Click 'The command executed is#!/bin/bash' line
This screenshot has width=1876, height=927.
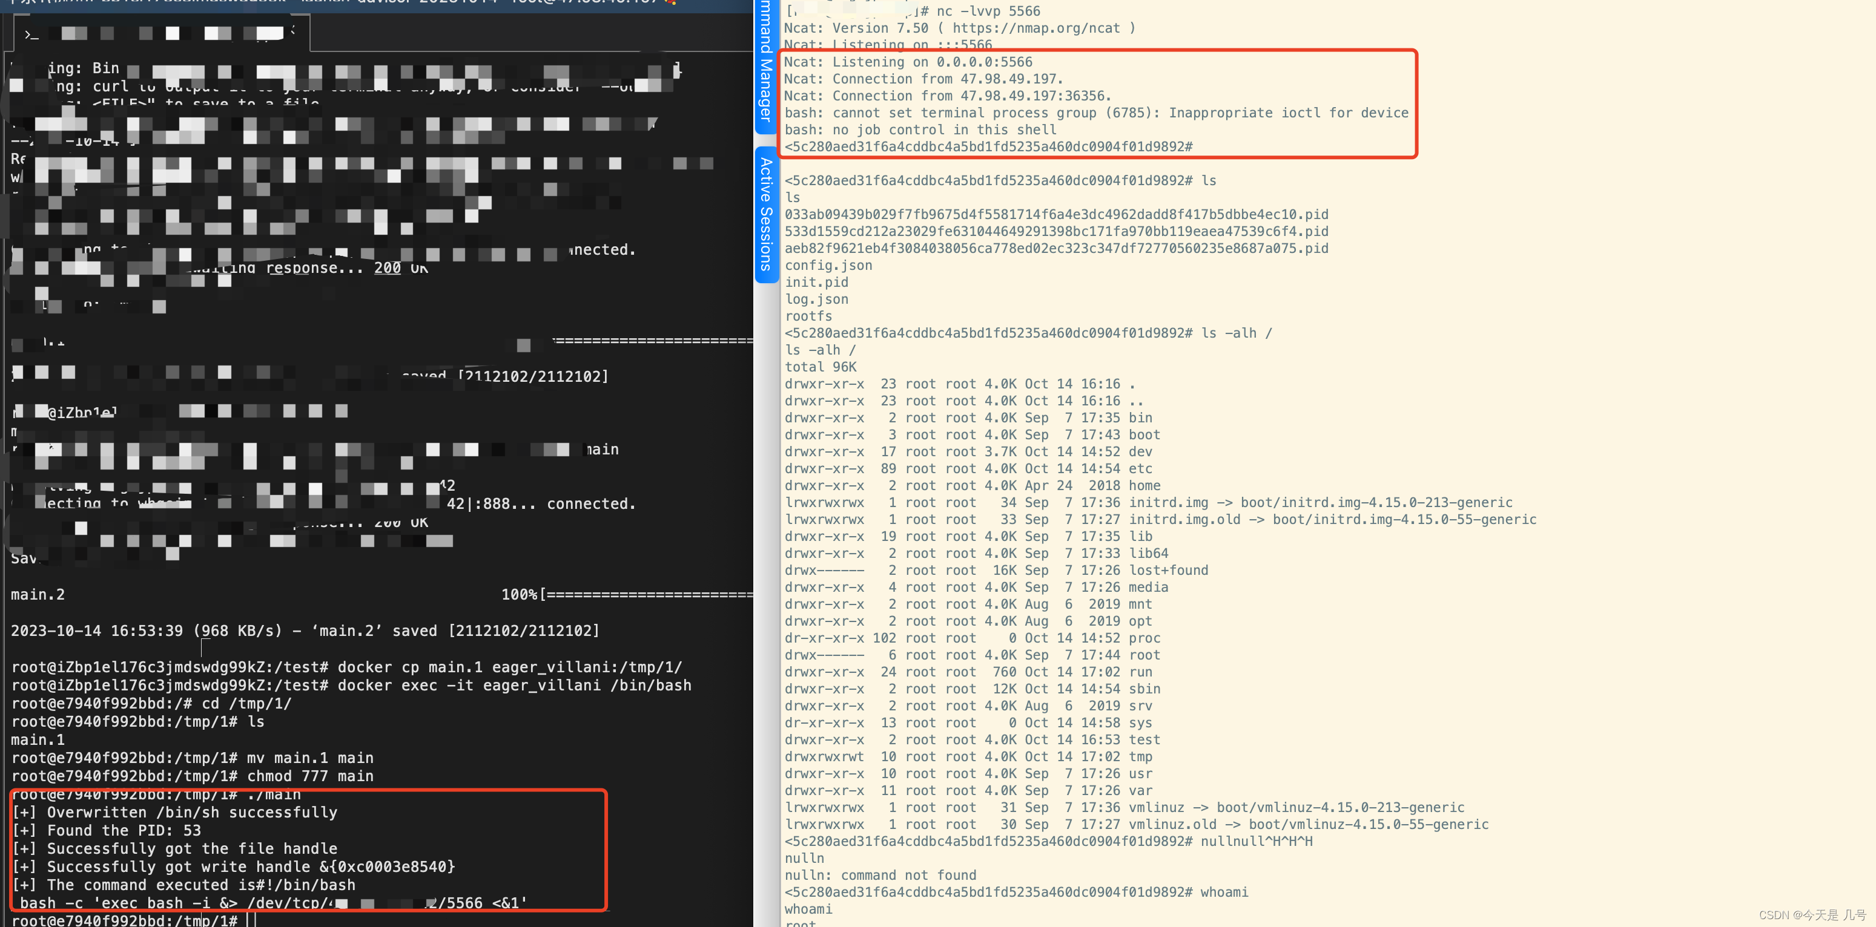point(183,885)
